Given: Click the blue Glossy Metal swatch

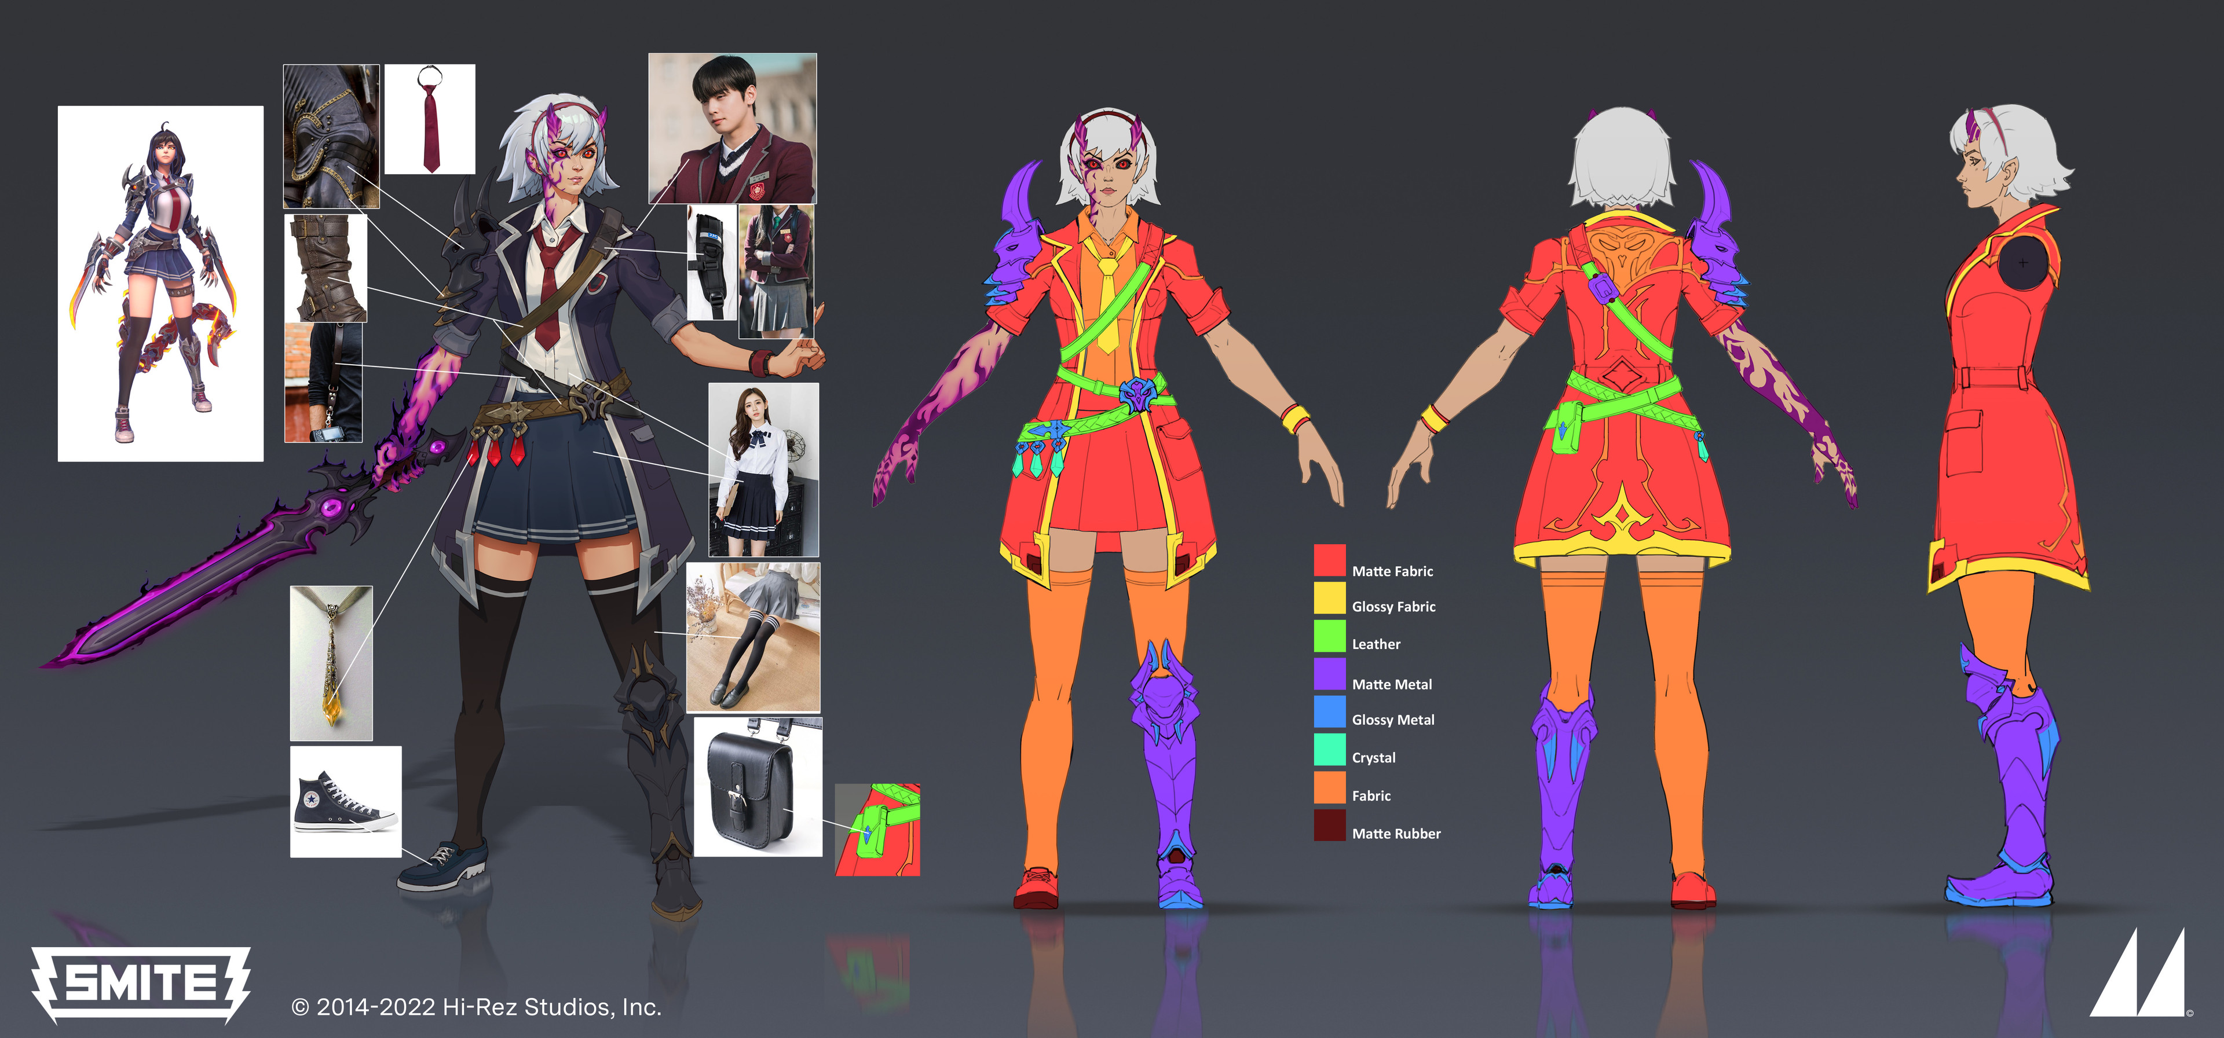Looking at the screenshot, I should click(x=1330, y=712).
